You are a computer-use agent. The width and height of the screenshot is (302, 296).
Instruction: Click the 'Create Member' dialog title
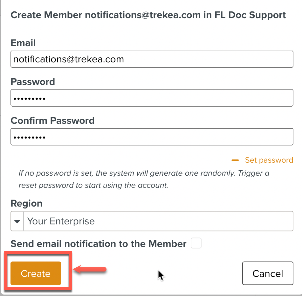[148, 15]
